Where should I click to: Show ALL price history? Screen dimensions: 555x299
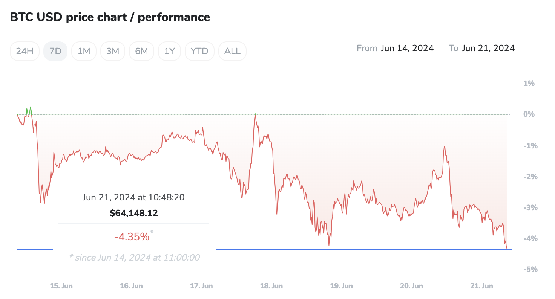pyautogui.click(x=232, y=51)
